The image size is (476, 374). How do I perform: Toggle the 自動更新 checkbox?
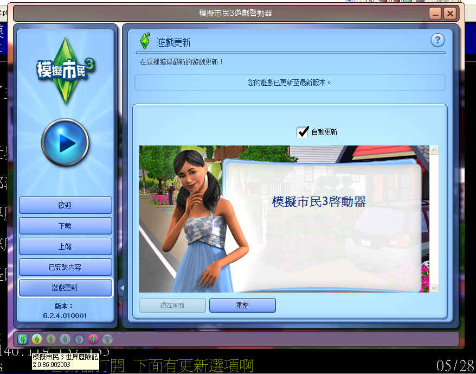[x=303, y=132]
